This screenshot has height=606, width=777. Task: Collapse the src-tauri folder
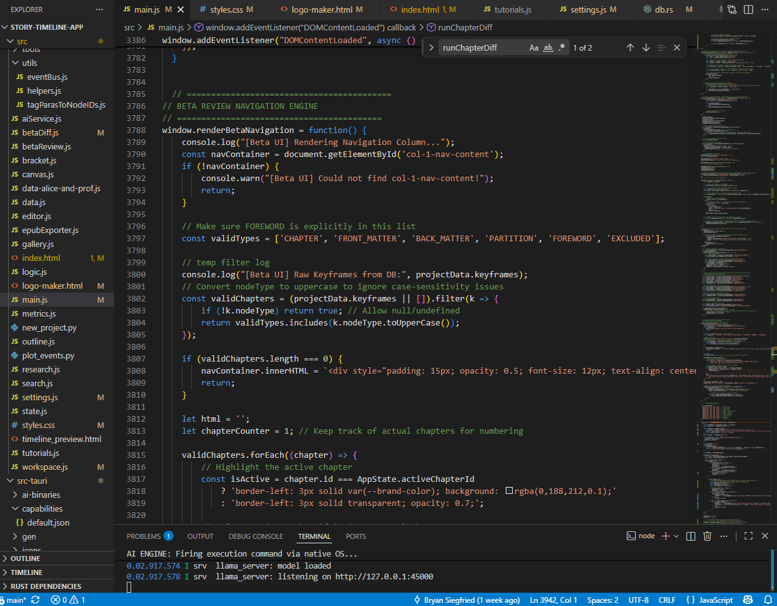[x=57, y=481]
